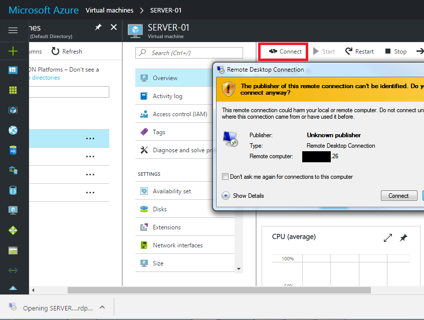Open the Disks settings item
Viewport: 424px width, 320px height.
point(159,209)
